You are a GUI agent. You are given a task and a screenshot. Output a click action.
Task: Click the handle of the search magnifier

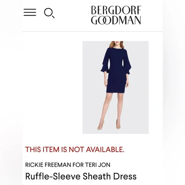(53, 17)
